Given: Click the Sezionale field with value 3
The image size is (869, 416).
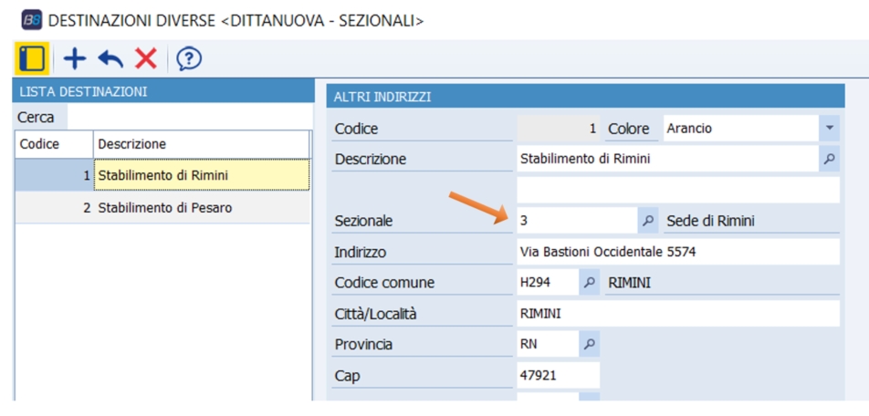Looking at the screenshot, I should coord(575,221).
